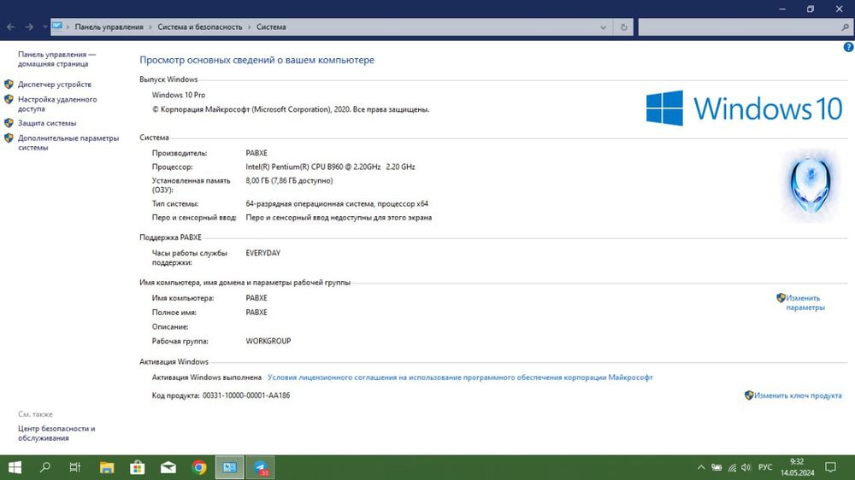This screenshot has height=480, width=855.
Task: Click the forward navigation arrow
Action: click(x=29, y=26)
